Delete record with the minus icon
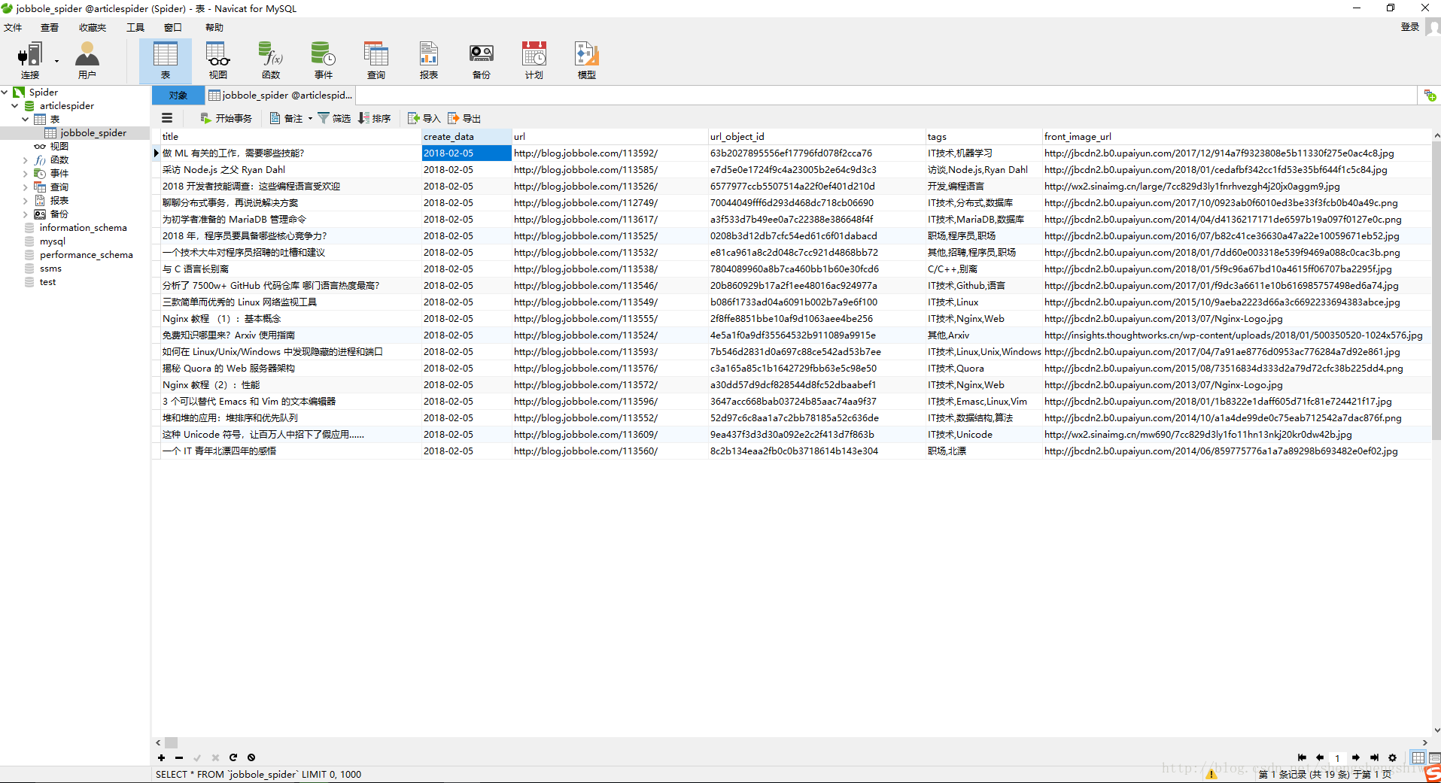Image resolution: width=1441 pixels, height=783 pixels. pyautogui.click(x=179, y=757)
